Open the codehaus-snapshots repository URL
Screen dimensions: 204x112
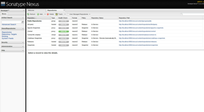[142, 38]
